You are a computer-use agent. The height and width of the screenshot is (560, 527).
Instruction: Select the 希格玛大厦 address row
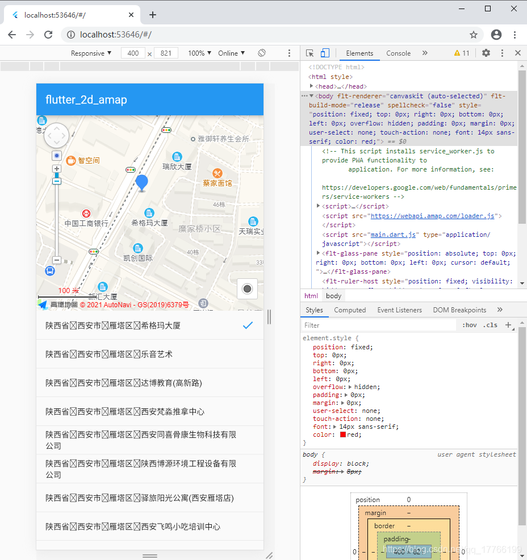tap(150, 325)
